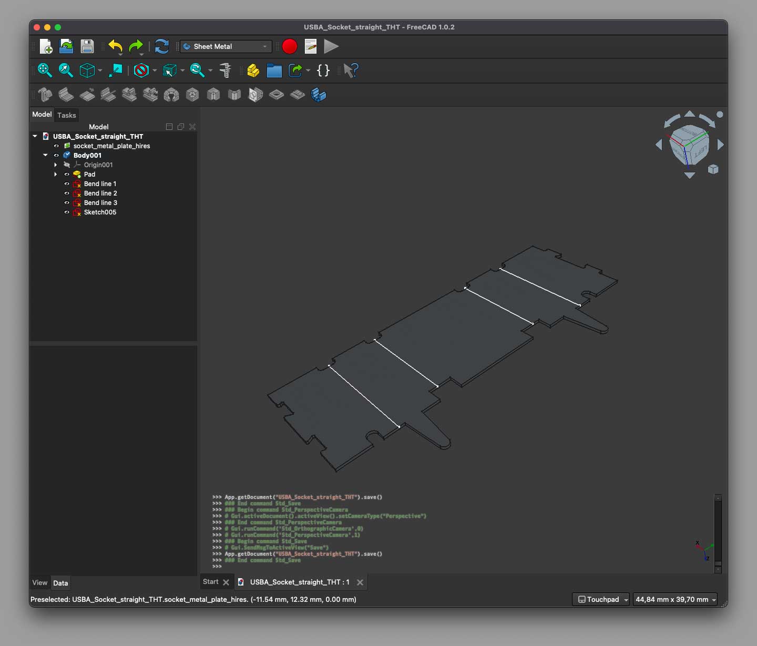
Task: Click the blue Create Group folder icon
Action: point(274,70)
